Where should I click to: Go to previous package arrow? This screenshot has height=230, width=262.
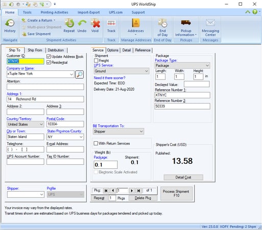[x=113, y=191]
